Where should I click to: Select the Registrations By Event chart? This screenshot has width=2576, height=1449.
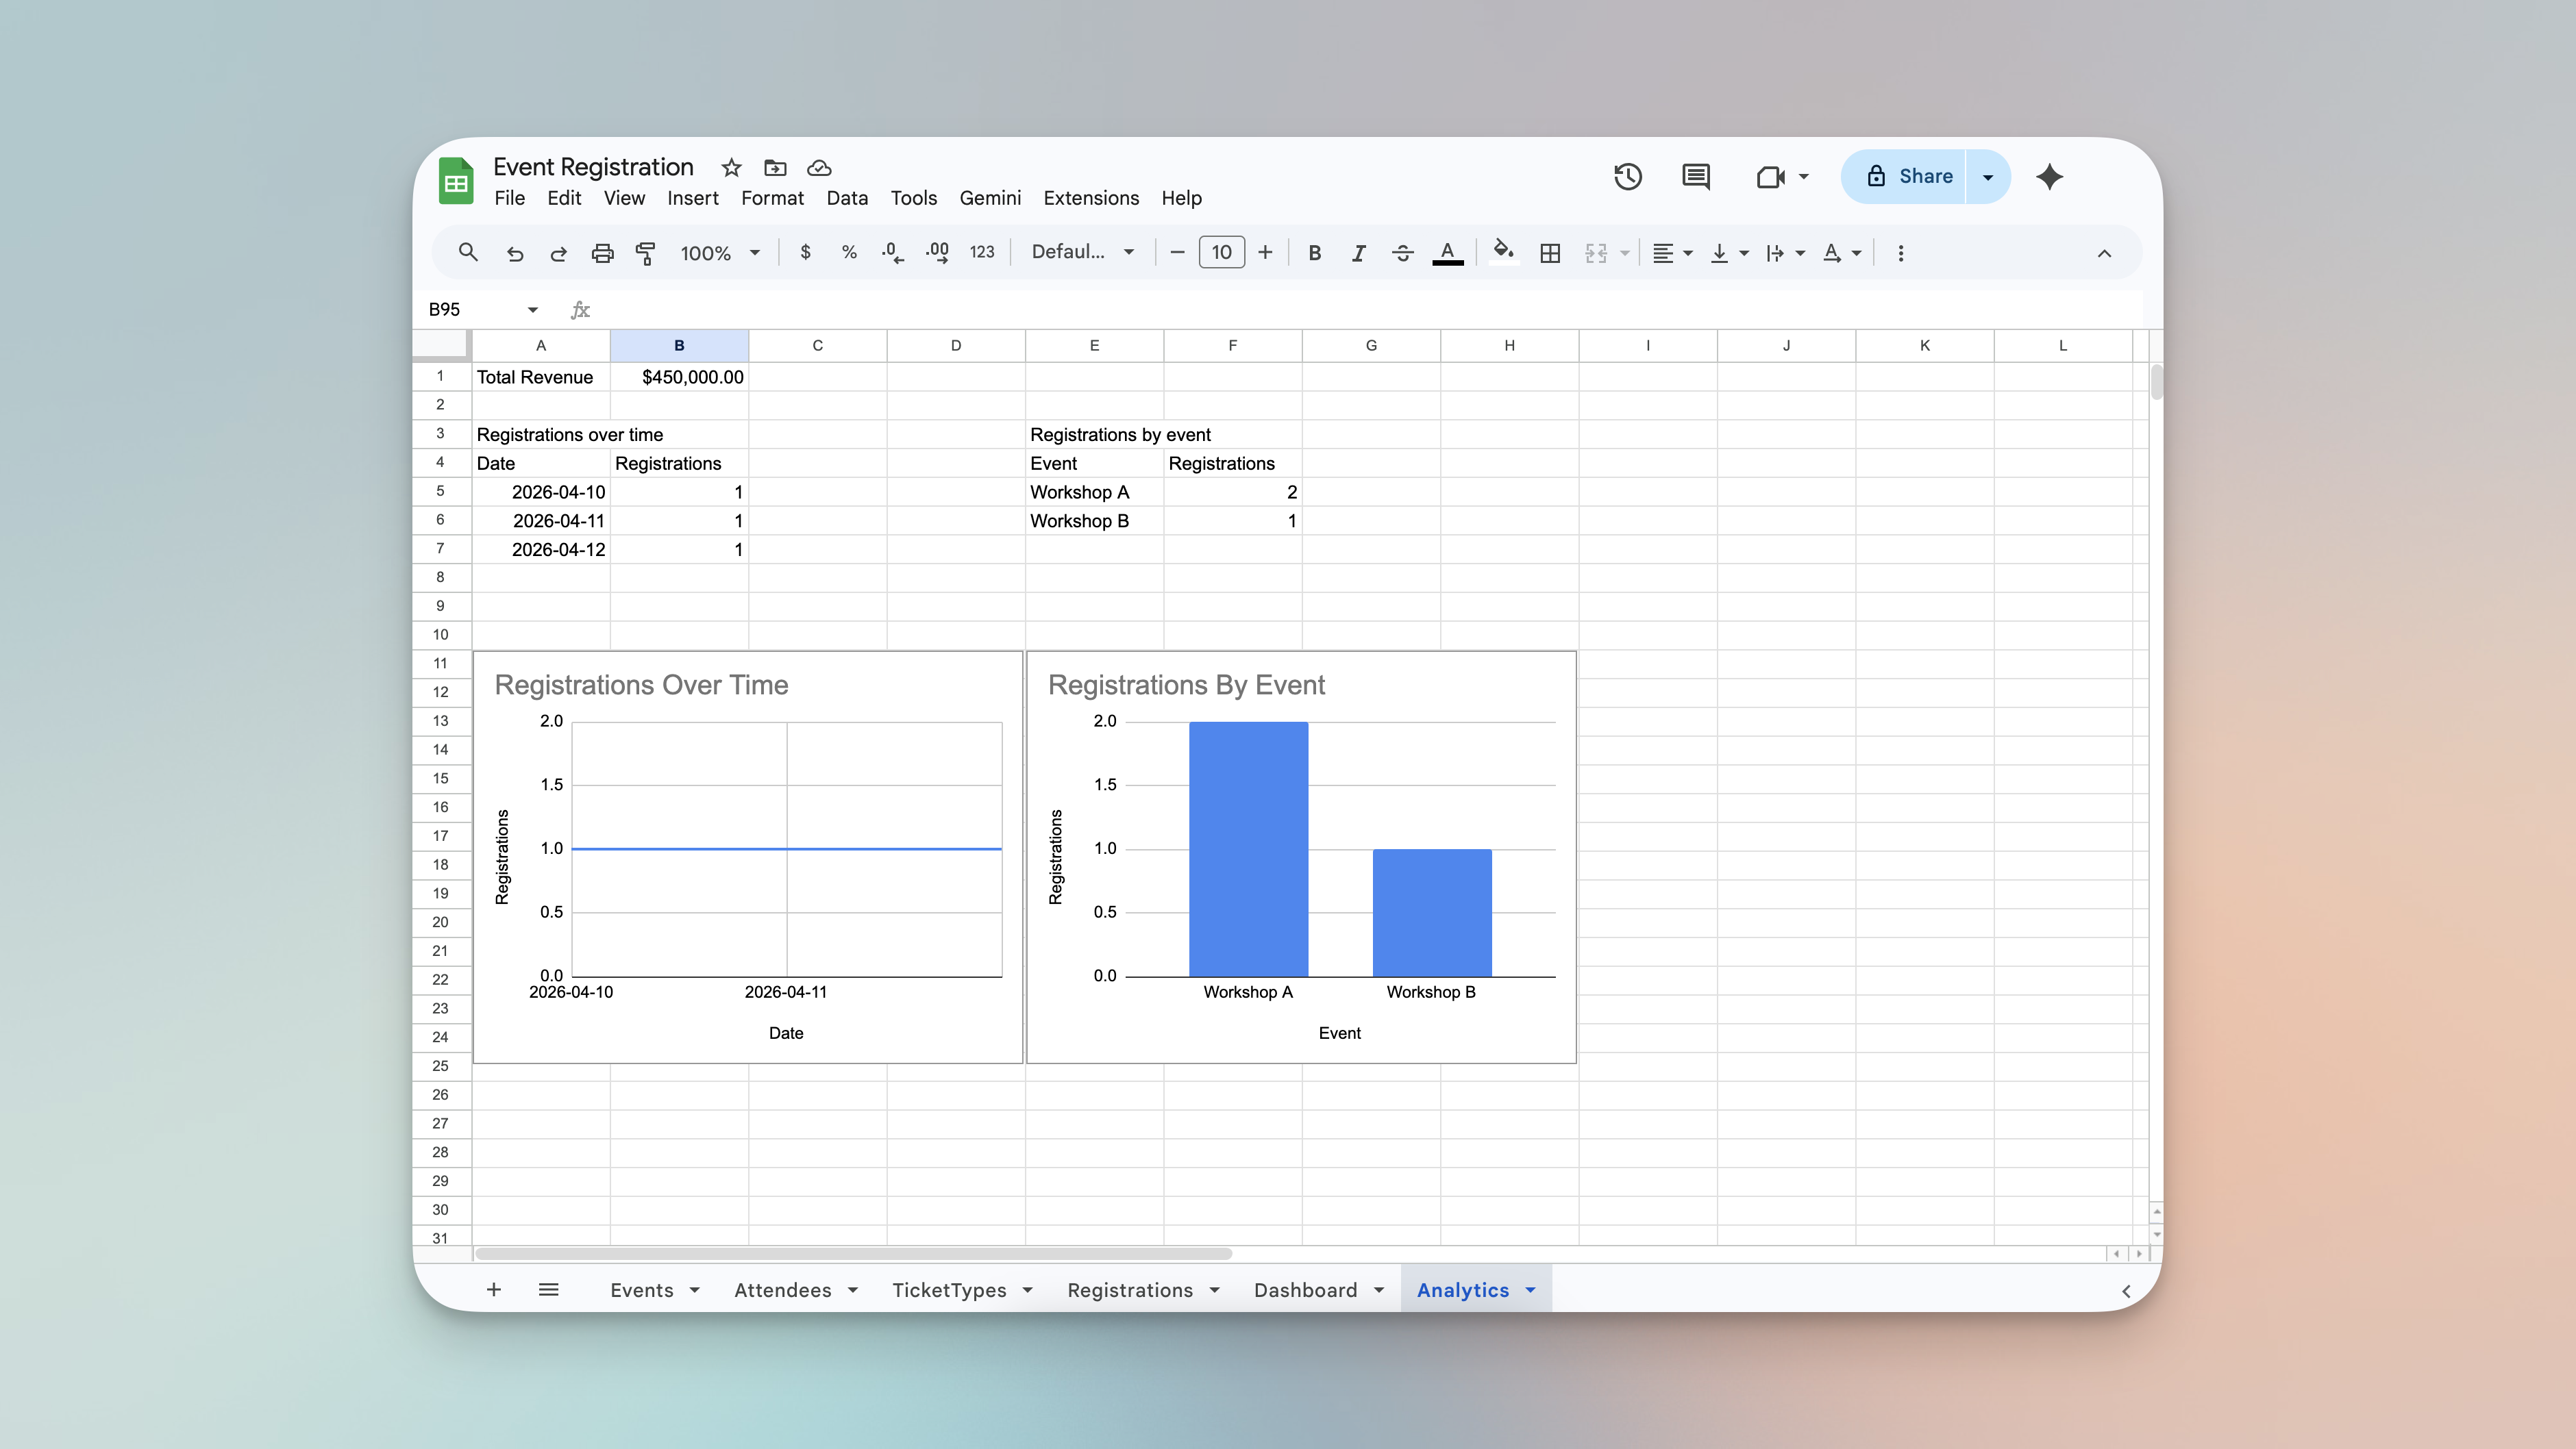1301,857
